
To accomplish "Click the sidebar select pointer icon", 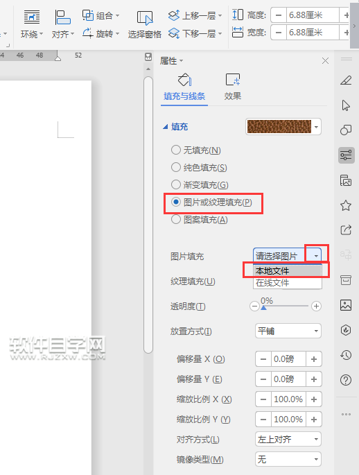I will 346,105.
